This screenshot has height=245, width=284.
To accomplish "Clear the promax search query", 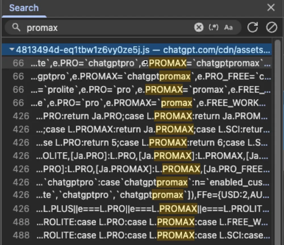I will point(199,28).
